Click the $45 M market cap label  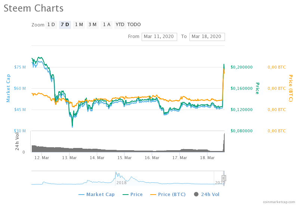[x=20, y=110]
